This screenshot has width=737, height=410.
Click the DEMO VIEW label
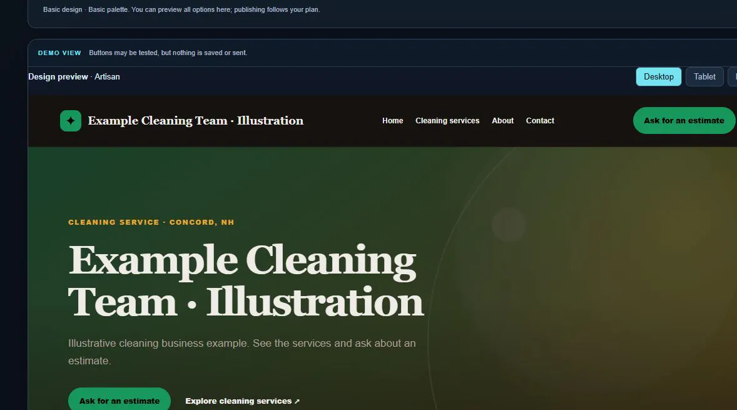click(59, 53)
